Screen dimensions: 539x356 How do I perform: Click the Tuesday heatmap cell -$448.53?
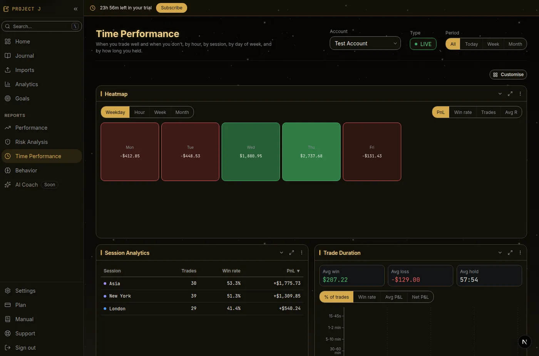pyautogui.click(x=190, y=152)
